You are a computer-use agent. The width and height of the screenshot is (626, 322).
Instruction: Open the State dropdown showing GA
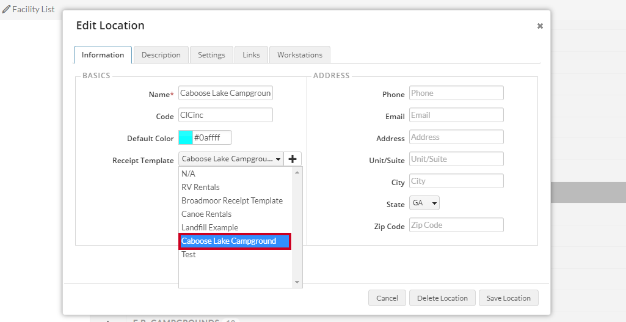[424, 203]
